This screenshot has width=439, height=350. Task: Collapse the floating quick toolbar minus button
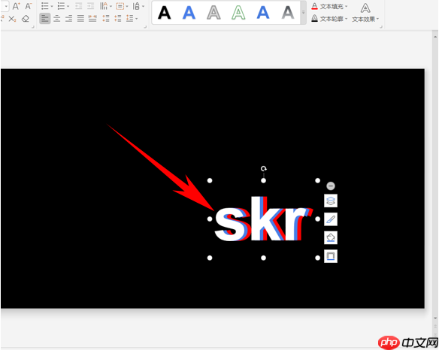pos(331,186)
